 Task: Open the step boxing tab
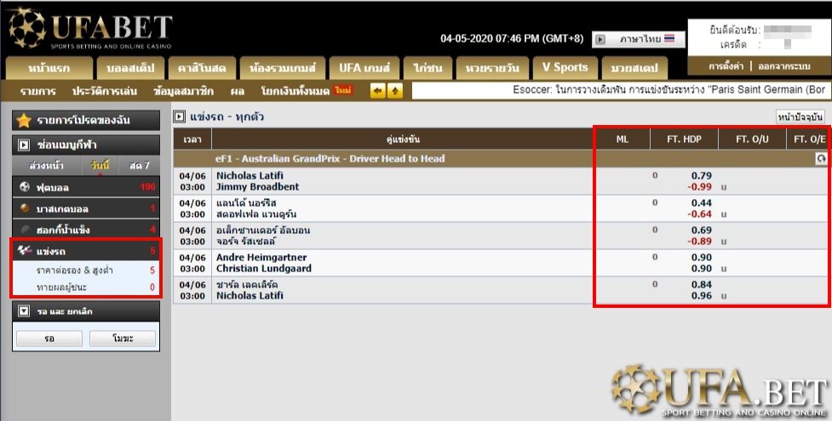tap(634, 68)
